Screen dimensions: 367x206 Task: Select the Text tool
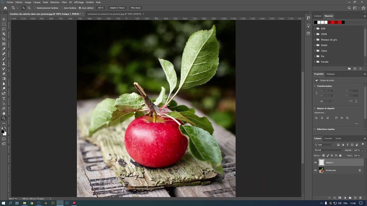4,98
